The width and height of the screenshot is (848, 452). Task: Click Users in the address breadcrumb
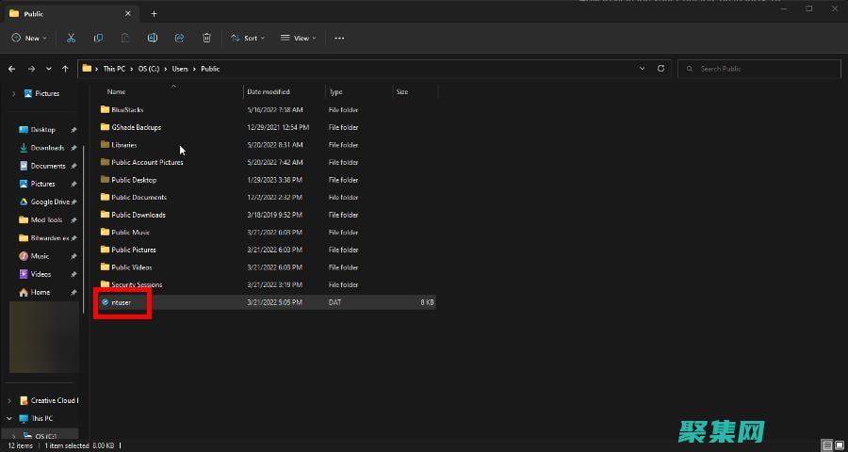(180, 69)
